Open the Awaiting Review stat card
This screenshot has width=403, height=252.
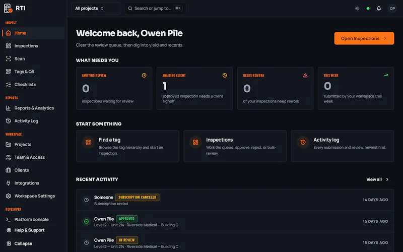(114, 89)
